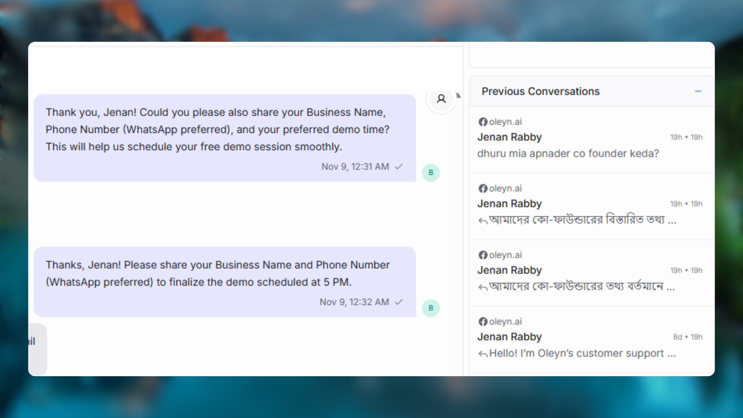The height and width of the screenshot is (418, 743).
Task: Click the B avatar beside 12:31 AM message
Action: tap(431, 173)
